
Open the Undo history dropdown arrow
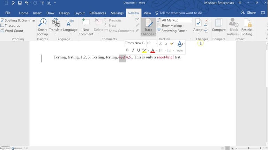pos(30,3)
